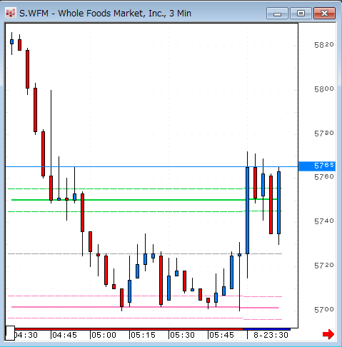This screenshot has width=342, height=347.
Task: Click the 5720 price axis label
Action: pos(324,266)
